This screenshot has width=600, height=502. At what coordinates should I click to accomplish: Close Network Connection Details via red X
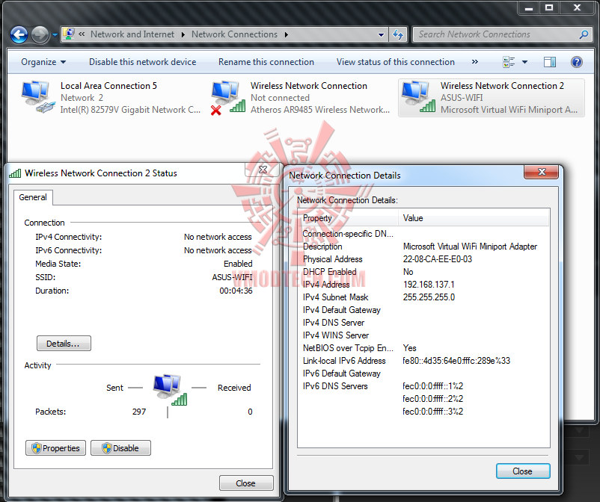tap(541, 172)
